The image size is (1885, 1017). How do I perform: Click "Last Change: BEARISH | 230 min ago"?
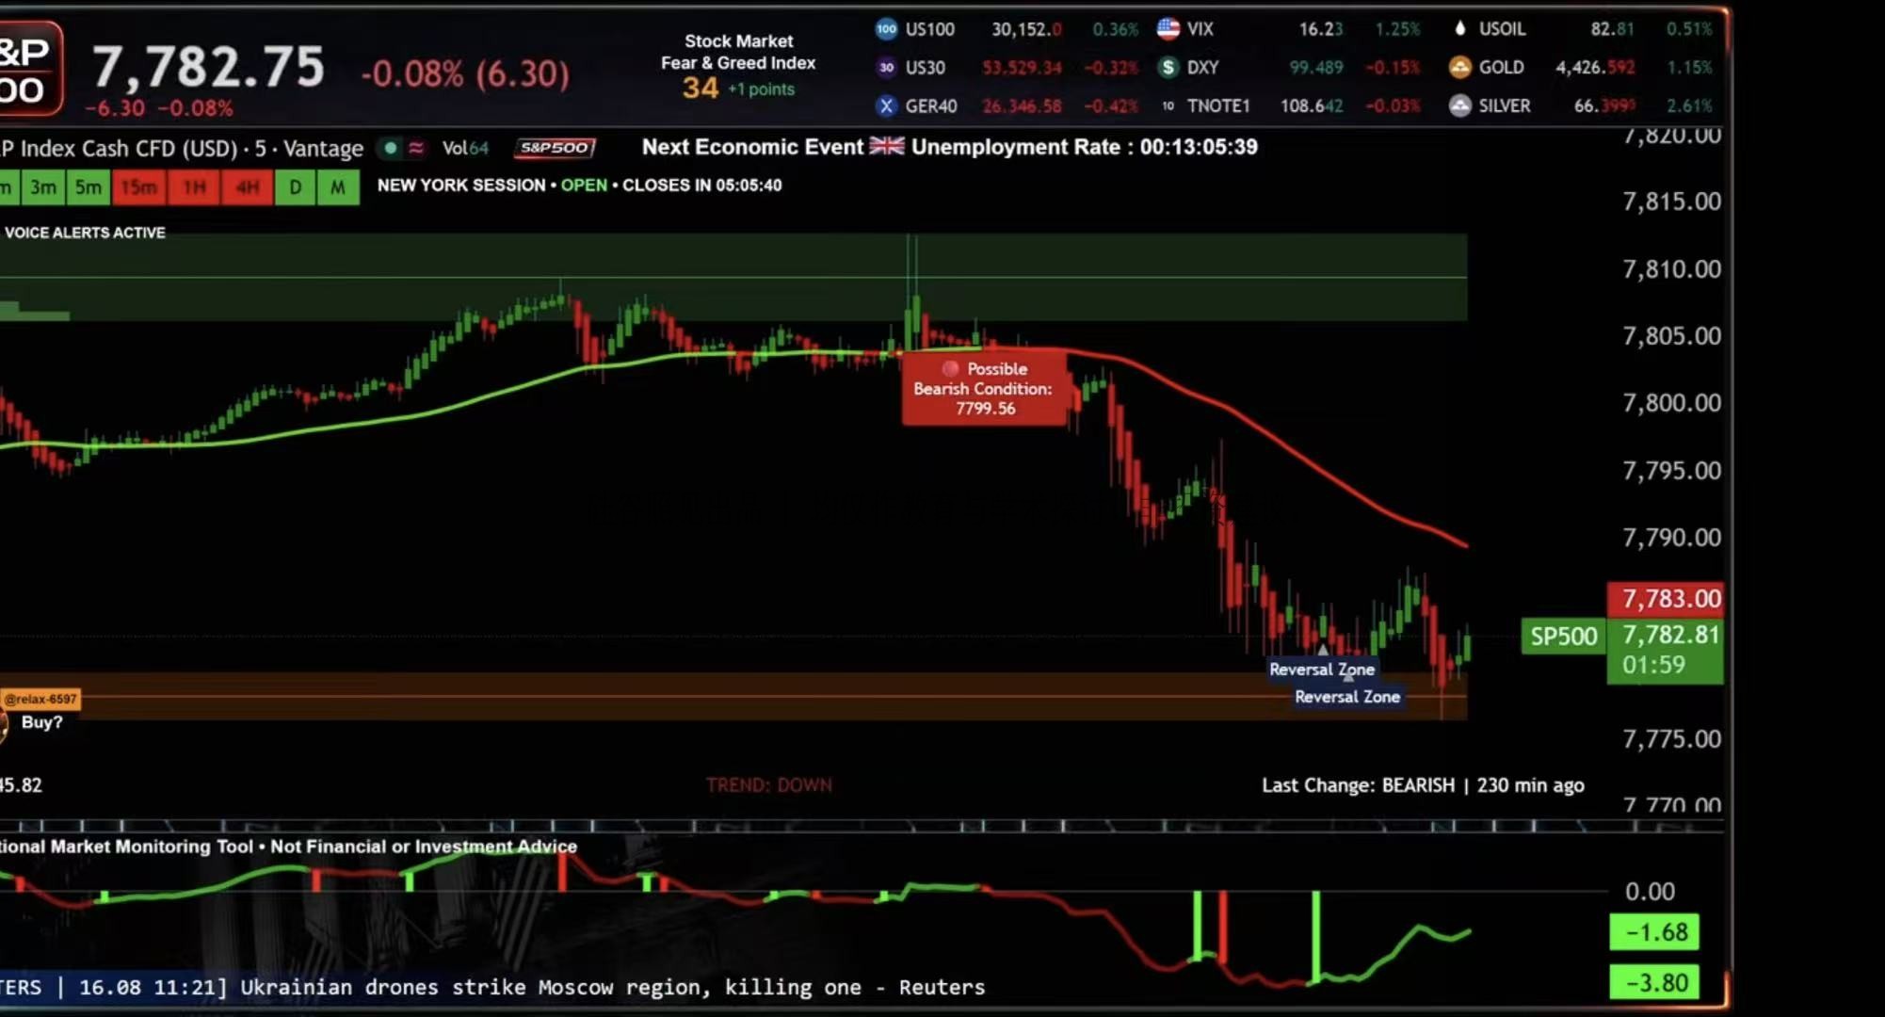tap(1423, 785)
